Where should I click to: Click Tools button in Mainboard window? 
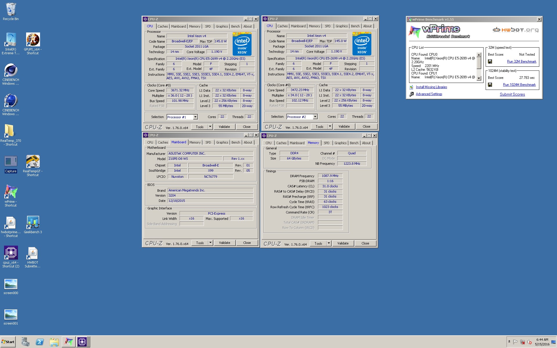click(200, 243)
